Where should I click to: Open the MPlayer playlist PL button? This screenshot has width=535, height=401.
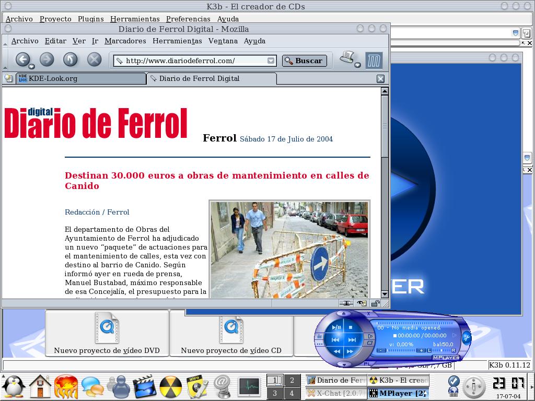[367, 364]
